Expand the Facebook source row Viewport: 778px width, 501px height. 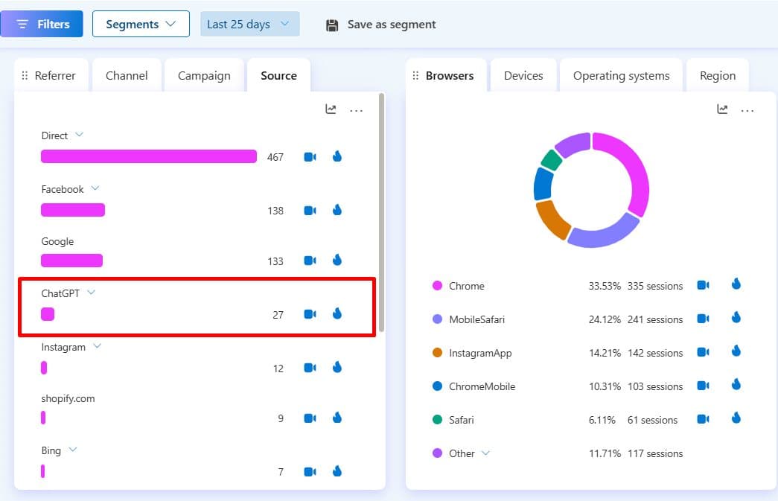tap(95, 188)
